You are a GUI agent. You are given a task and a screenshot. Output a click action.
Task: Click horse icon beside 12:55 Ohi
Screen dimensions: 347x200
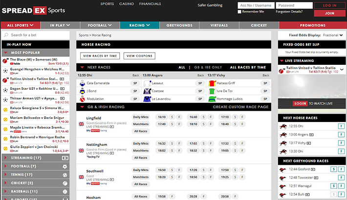(x=283, y=126)
